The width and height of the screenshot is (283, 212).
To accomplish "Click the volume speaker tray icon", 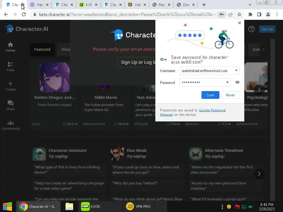I will (250, 207).
